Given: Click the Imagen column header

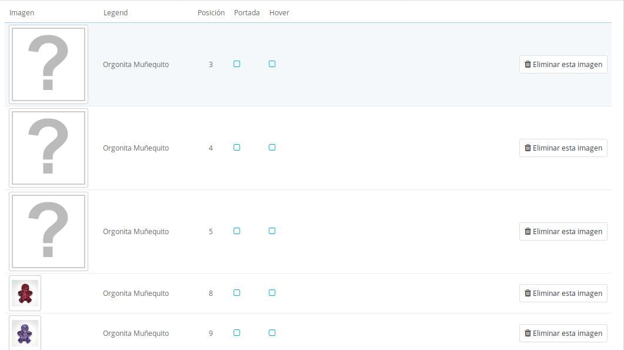Looking at the screenshot, I should (x=22, y=13).
